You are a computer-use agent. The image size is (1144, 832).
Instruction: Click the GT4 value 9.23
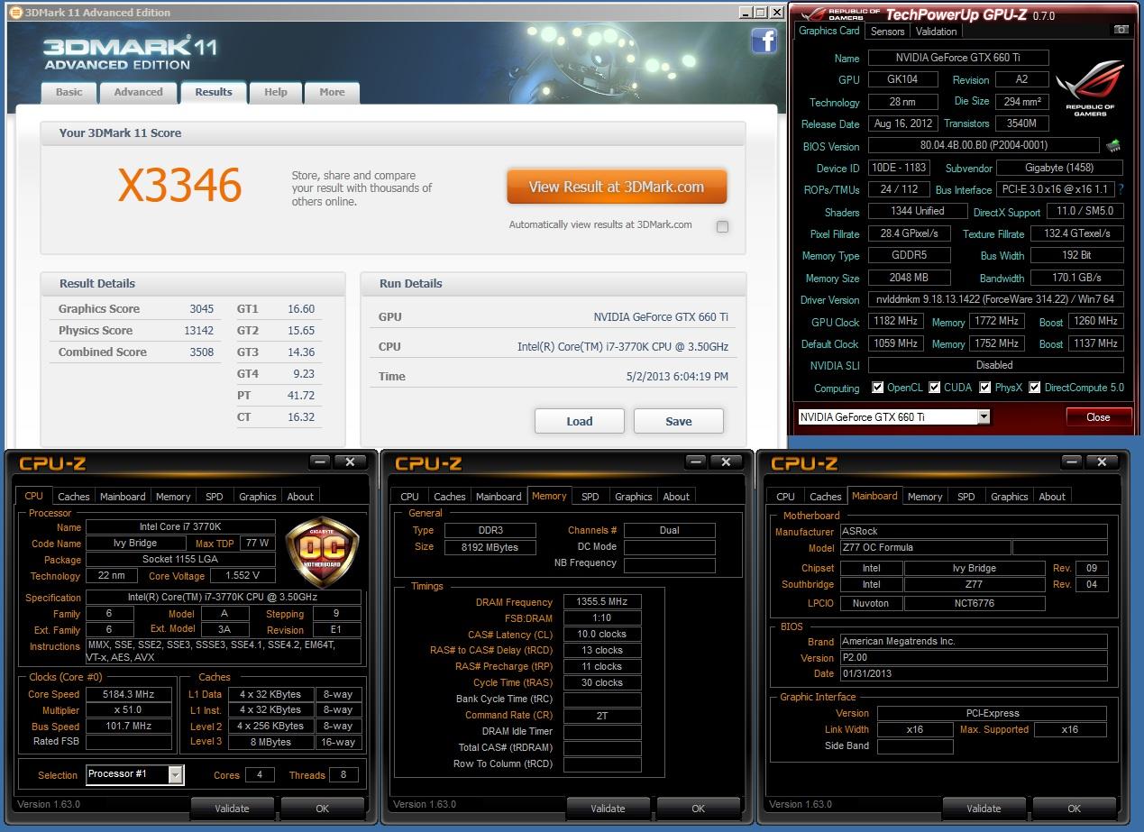(x=302, y=373)
